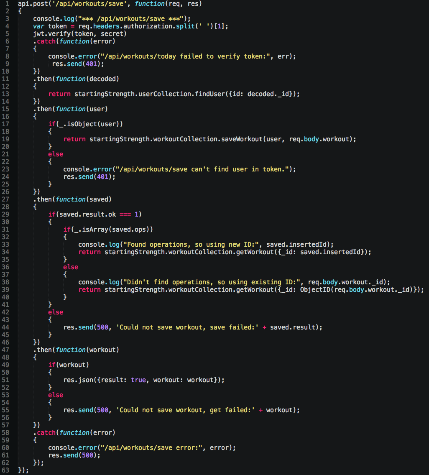The height and width of the screenshot is (475, 429).
Task: Click 'function(user)' on line 15
Action: coord(82,109)
